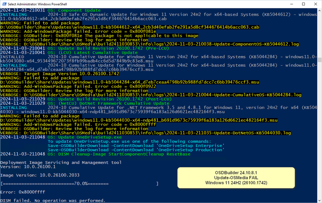Click the Update-CumulativeOS-KB5044284.log path

click(151, 95)
